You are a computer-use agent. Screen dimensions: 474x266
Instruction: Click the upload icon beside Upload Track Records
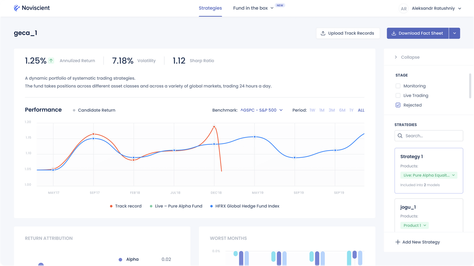point(323,33)
